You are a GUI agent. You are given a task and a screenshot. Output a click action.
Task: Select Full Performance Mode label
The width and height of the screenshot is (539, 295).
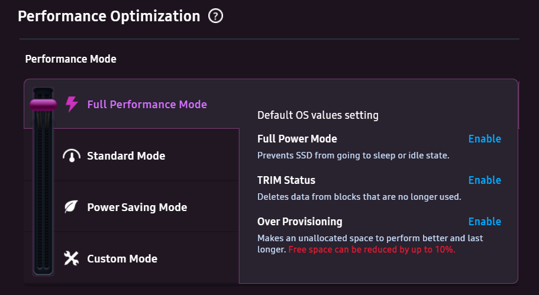(147, 105)
